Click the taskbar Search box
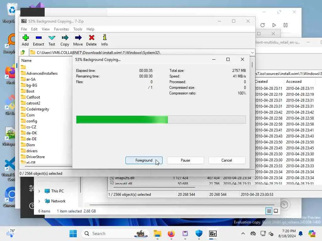The height and width of the screenshot is (241, 322). [x=116, y=233]
